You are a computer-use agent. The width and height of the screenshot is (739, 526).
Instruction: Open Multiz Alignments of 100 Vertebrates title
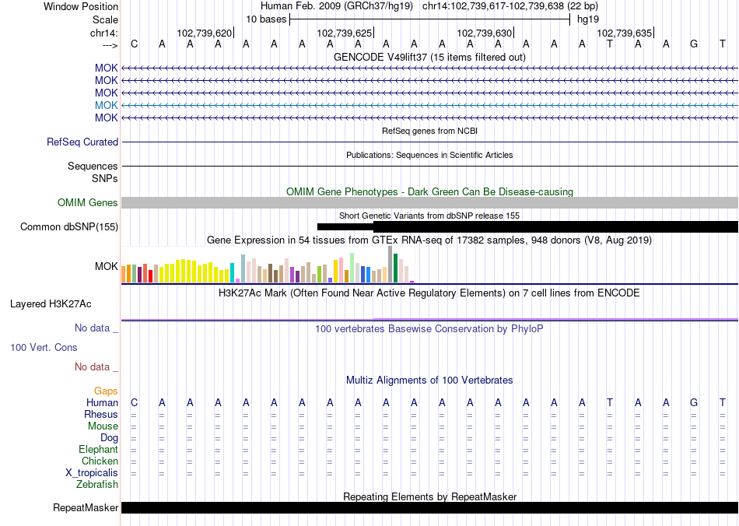click(429, 380)
